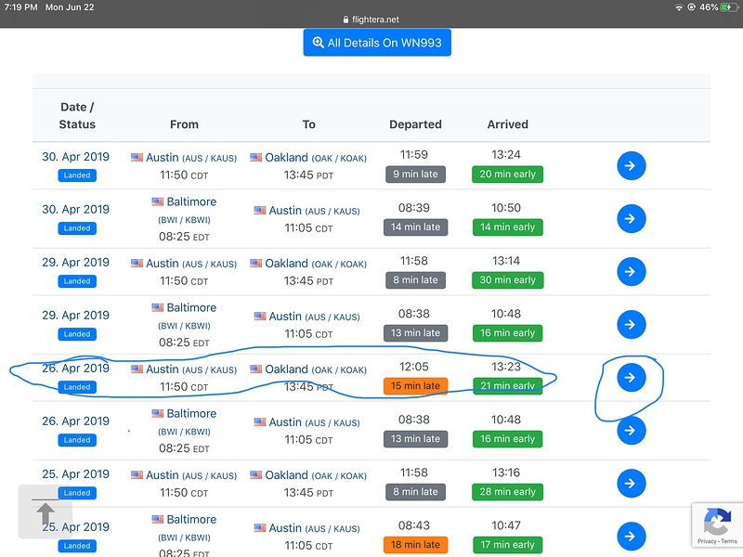Tap the Wi-Fi status icon
The height and width of the screenshot is (557, 743).
click(679, 7)
